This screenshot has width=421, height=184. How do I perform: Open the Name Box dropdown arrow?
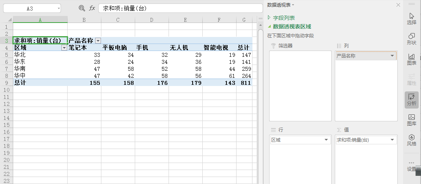(x=59, y=8)
